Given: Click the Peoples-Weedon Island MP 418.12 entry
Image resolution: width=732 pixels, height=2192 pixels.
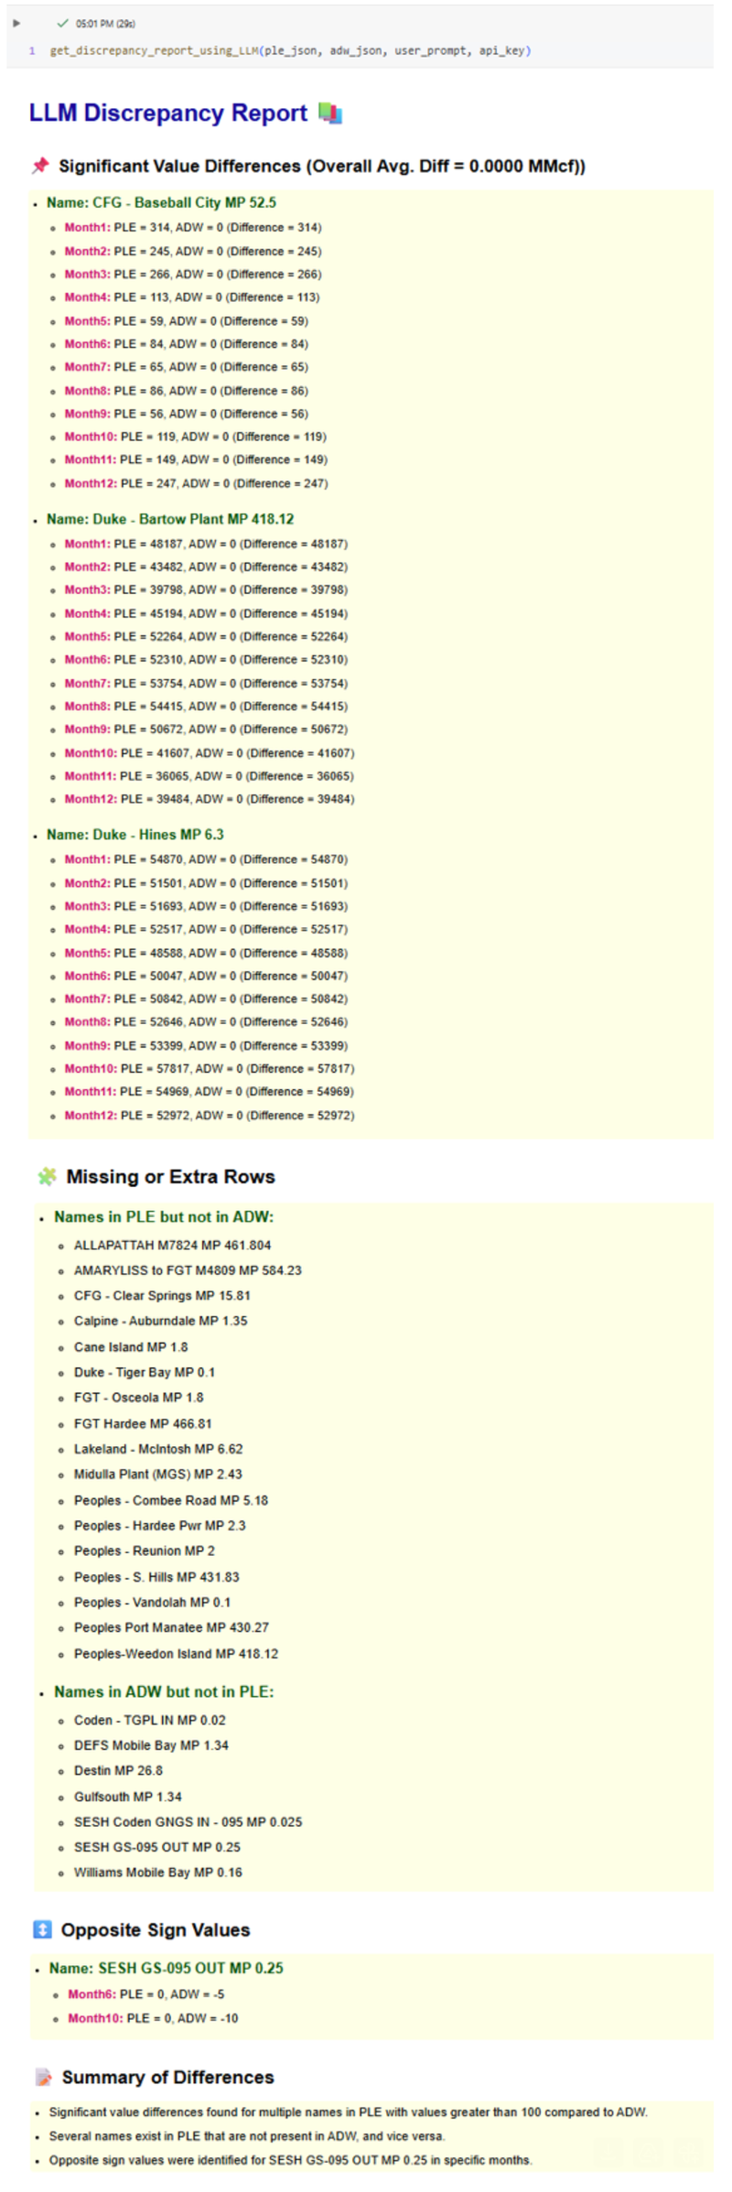Looking at the screenshot, I should pyautogui.click(x=176, y=1653).
